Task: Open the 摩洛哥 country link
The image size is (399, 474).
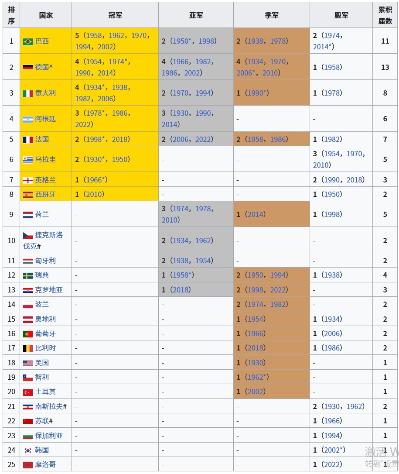Action: tap(45, 464)
